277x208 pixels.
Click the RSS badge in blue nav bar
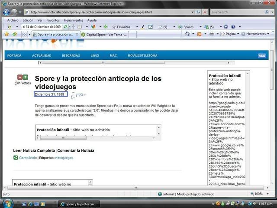pyautogui.click(x=261, y=55)
